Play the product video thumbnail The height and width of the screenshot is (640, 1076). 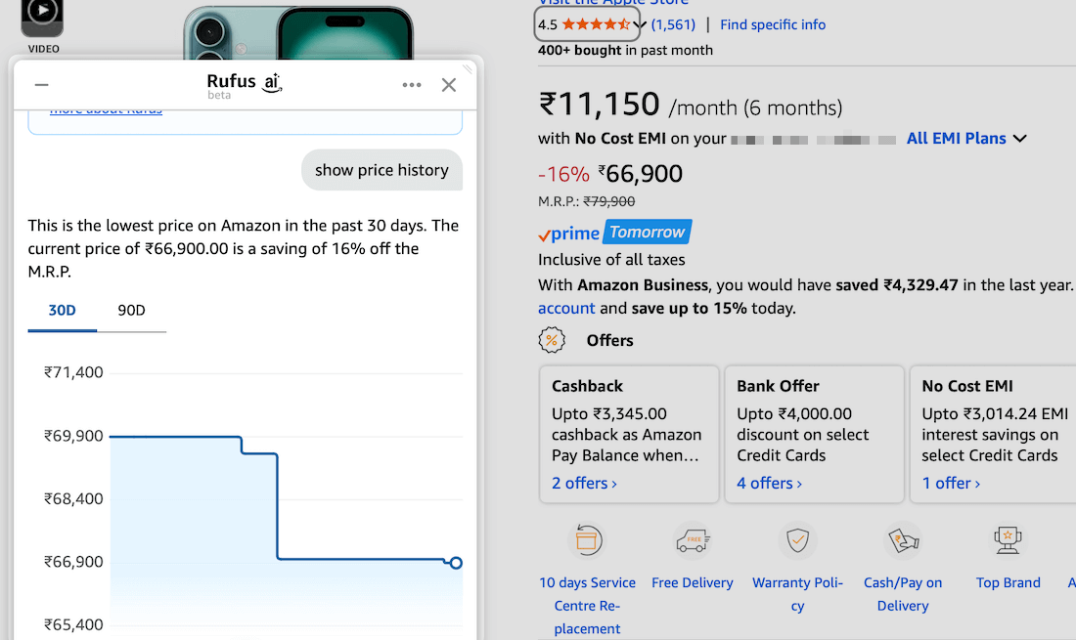click(x=42, y=14)
